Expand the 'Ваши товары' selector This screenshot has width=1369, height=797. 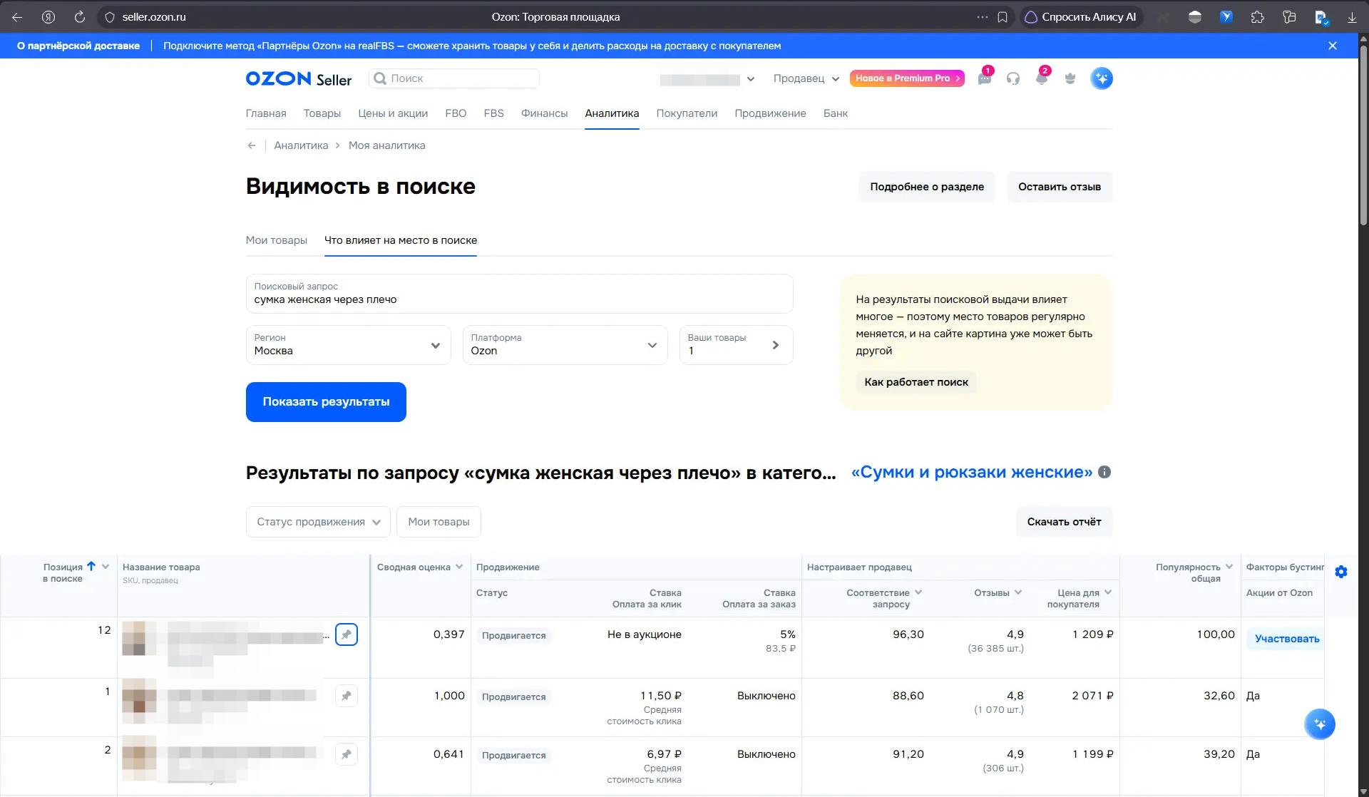click(737, 345)
